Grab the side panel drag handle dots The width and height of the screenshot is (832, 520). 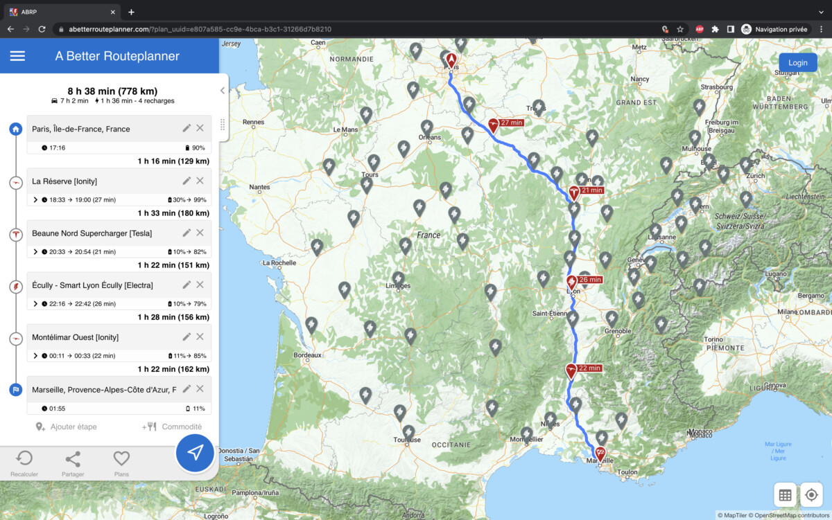pyautogui.click(x=223, y=125)
